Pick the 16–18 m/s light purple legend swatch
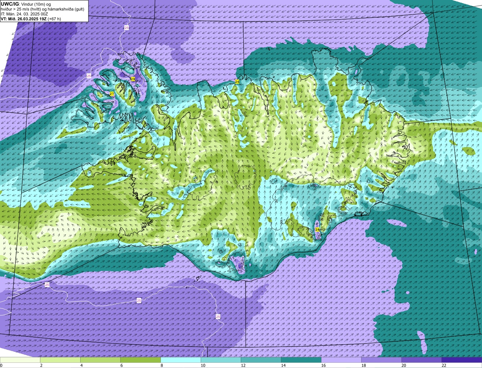The height and width of the screenshot is (368, 482). [341, 360]
